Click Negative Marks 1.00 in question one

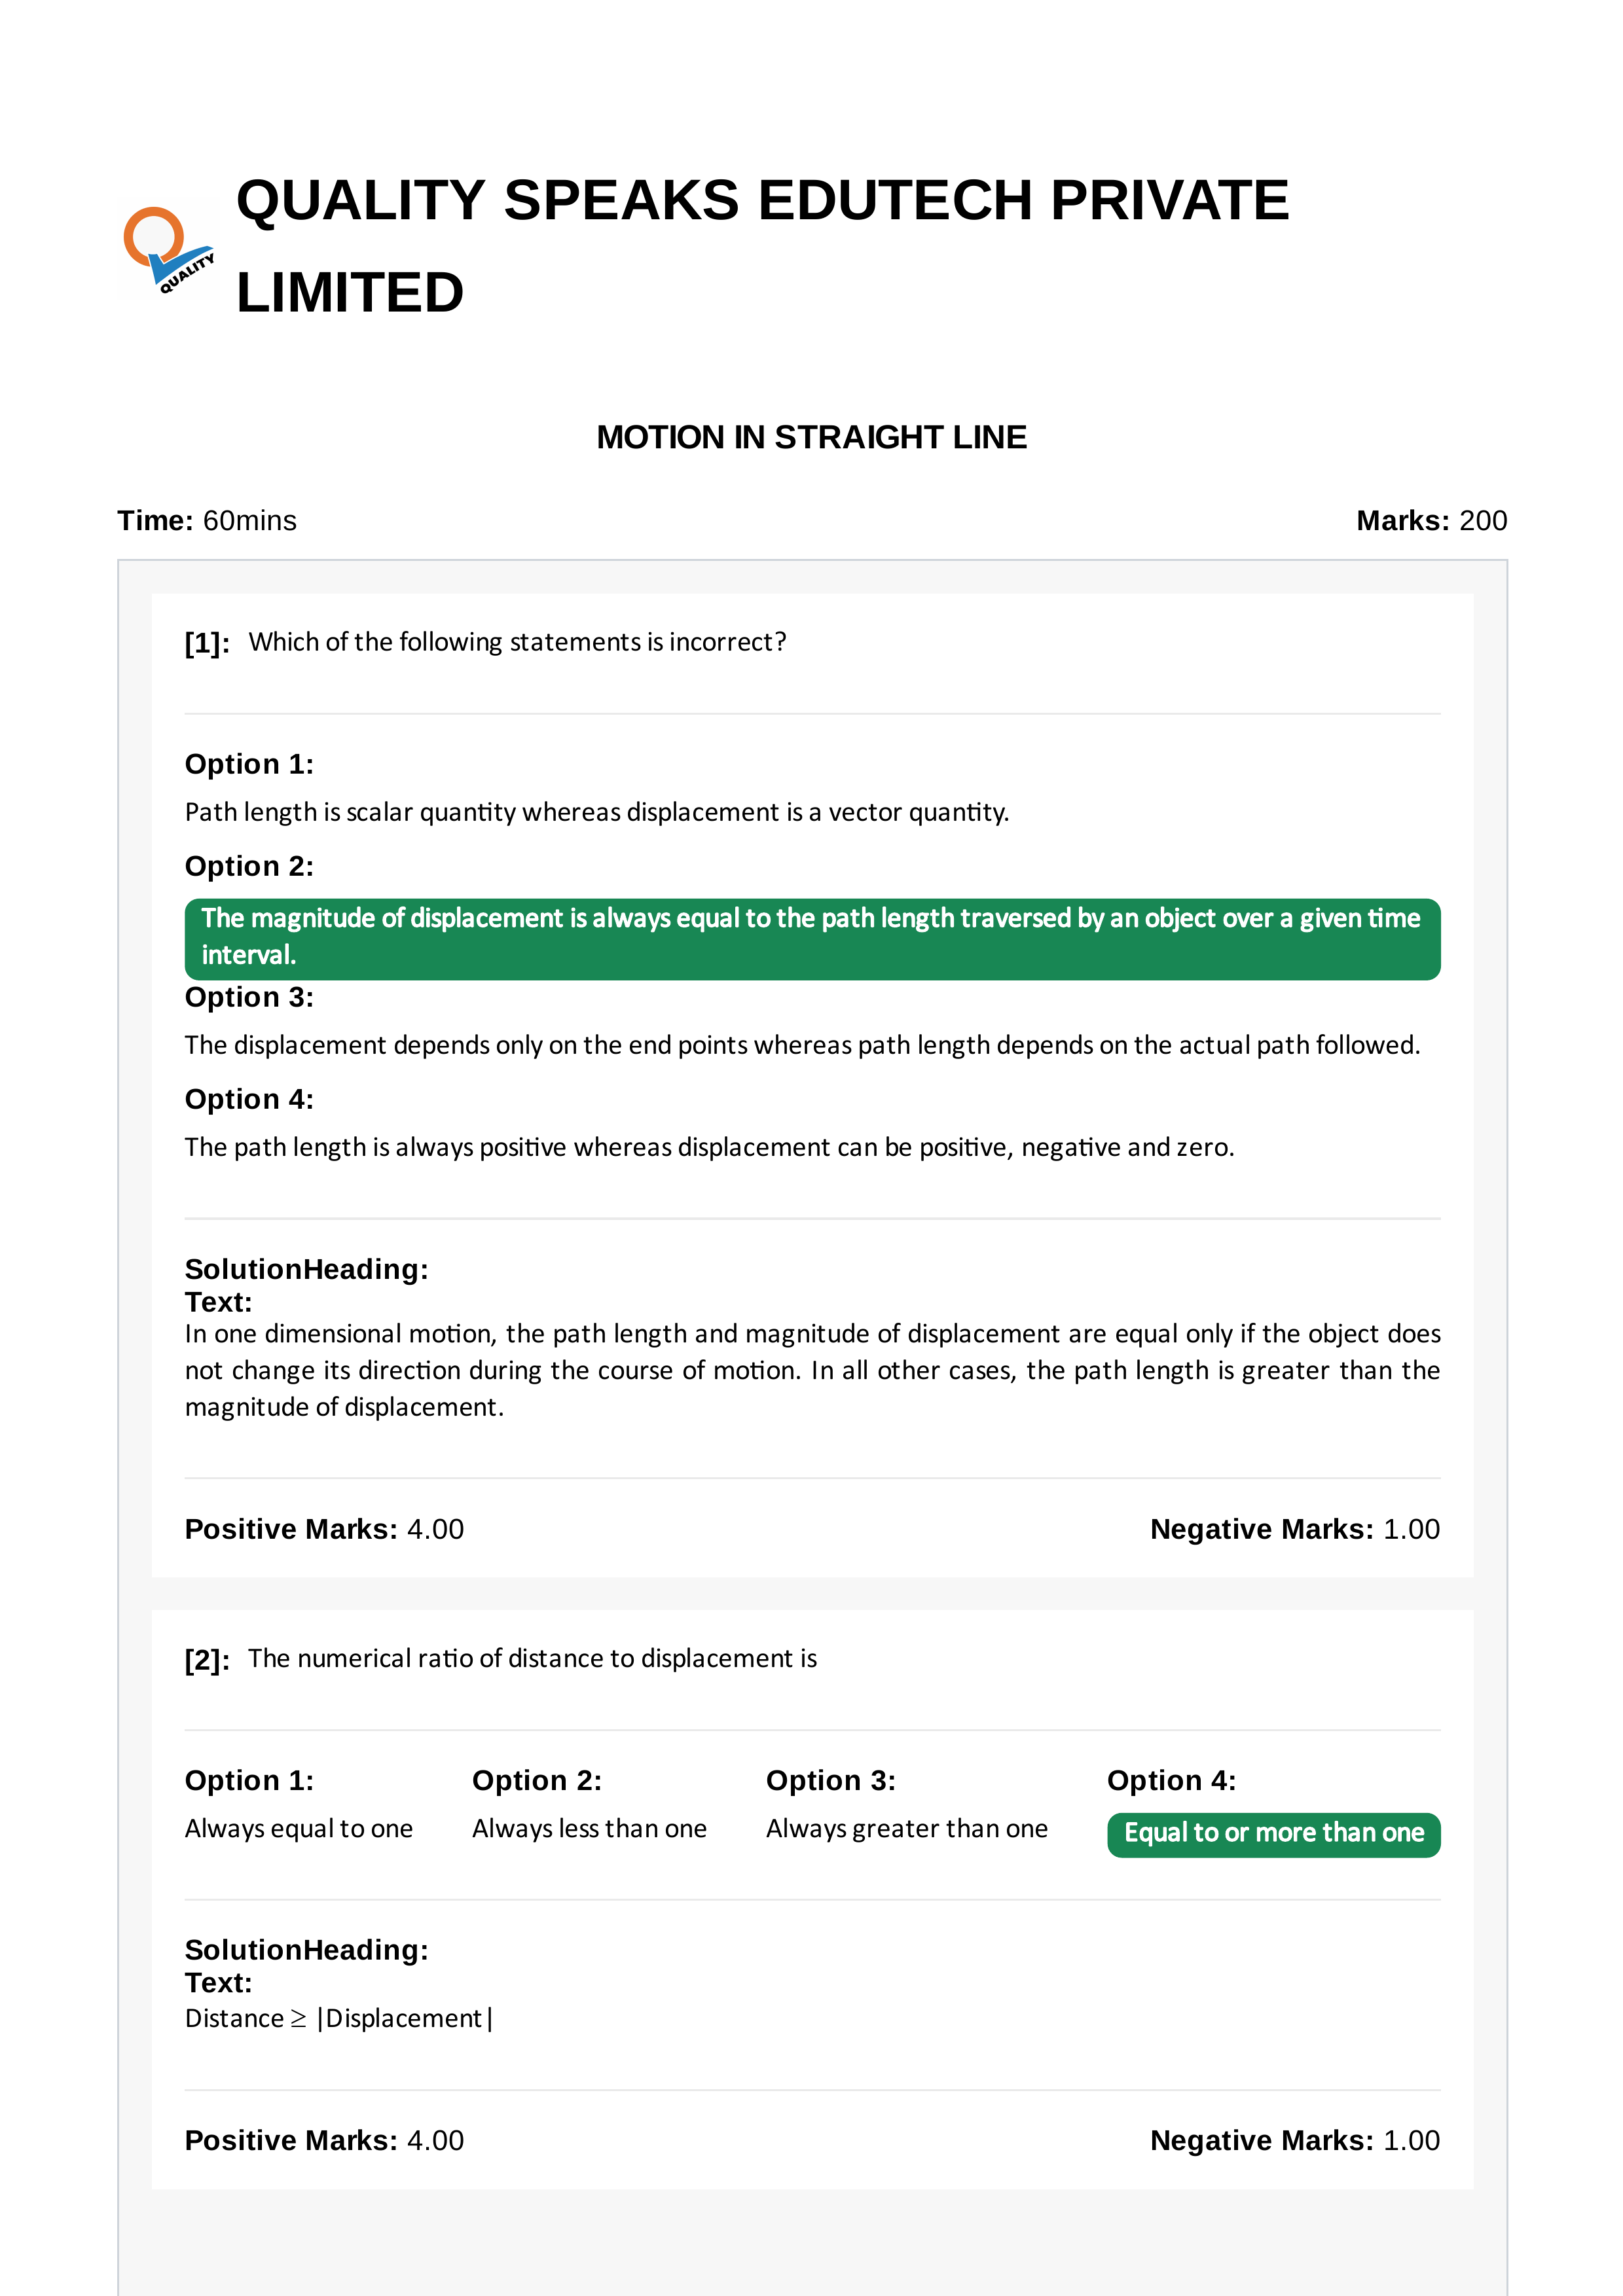[1295, 1529]
